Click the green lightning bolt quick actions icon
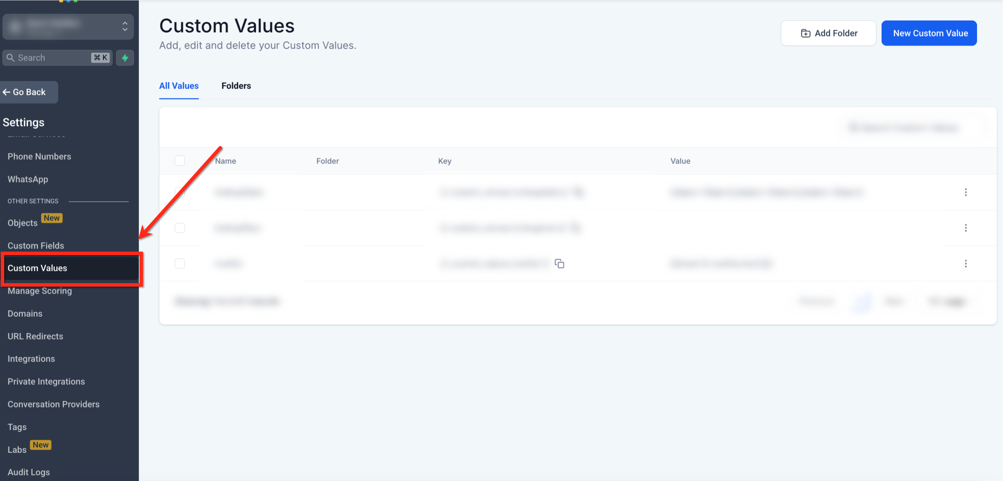Screen dimensions: 1003x481 point(125,57)
